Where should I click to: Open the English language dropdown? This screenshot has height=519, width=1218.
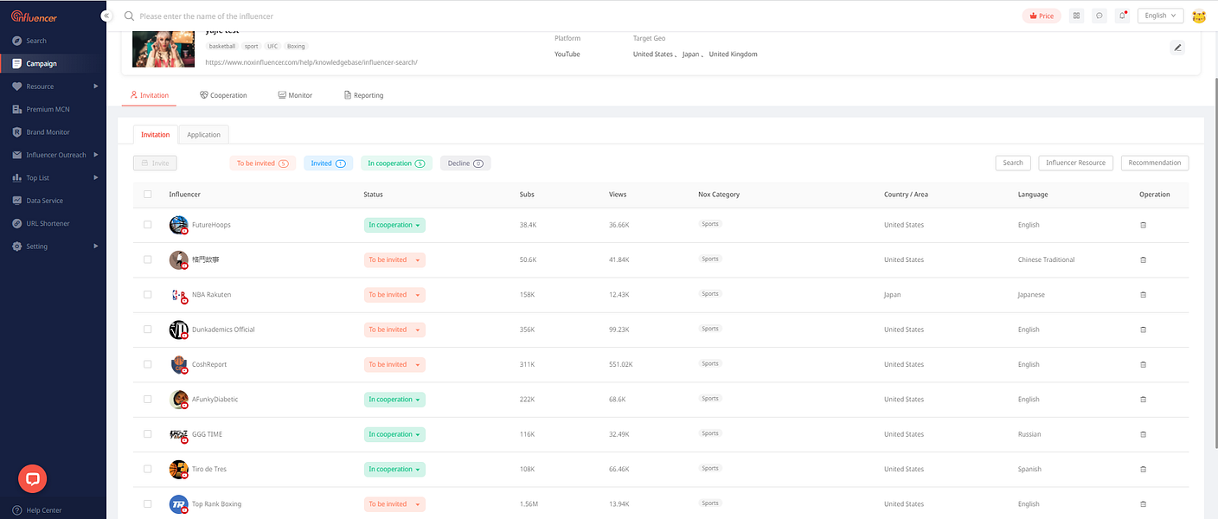(x=1161, y=16)
